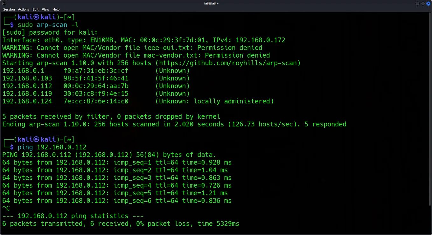The width and height of the screenshot is (432, 235).
Task: Click the ping statistics header line
Action: [x=73, y=216]
